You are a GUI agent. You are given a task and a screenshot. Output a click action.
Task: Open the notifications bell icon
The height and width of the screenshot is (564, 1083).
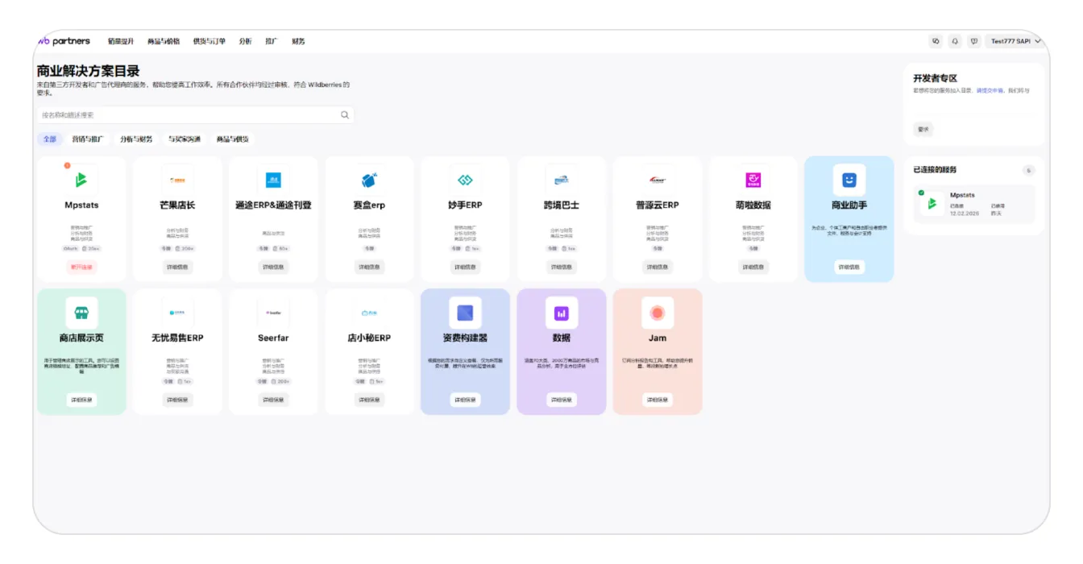pos(955,41)
